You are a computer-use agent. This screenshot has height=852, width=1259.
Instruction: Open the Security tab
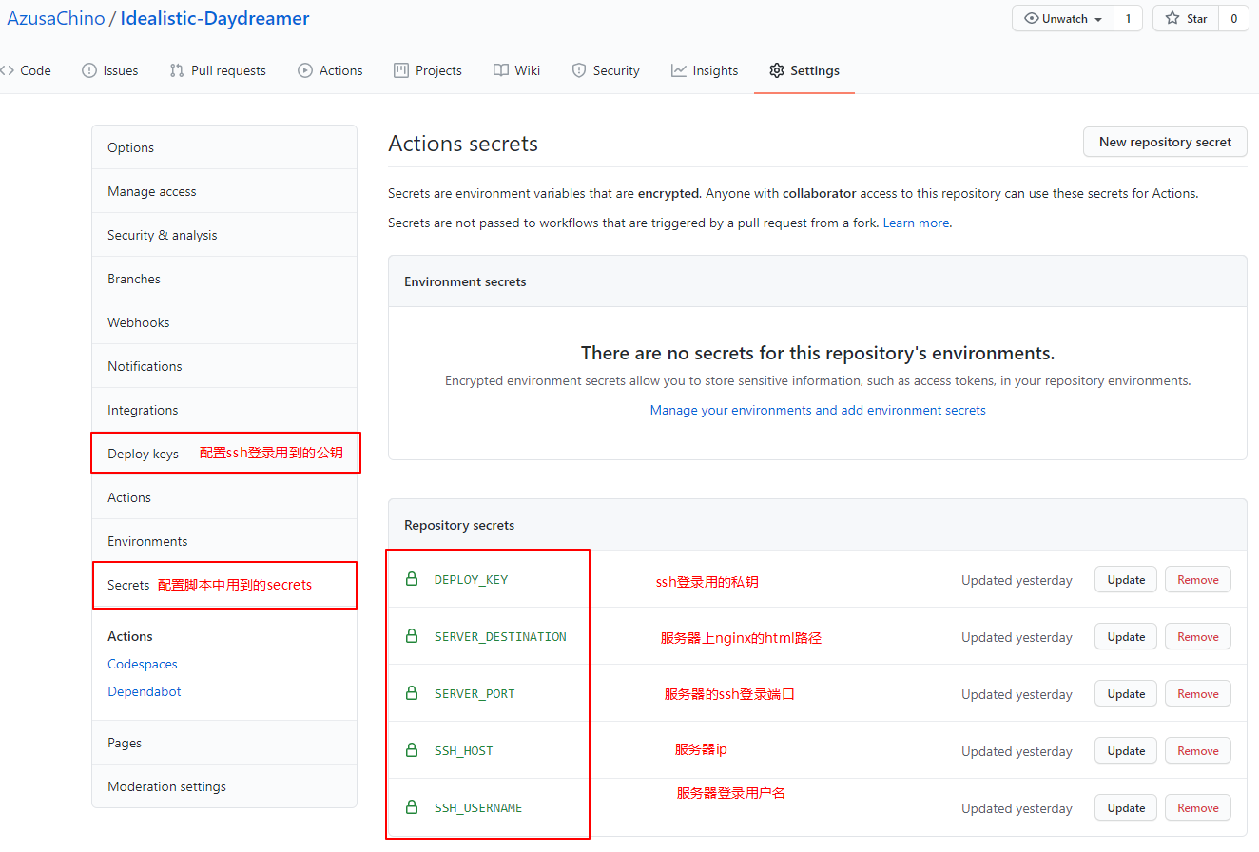click(606, 70)
